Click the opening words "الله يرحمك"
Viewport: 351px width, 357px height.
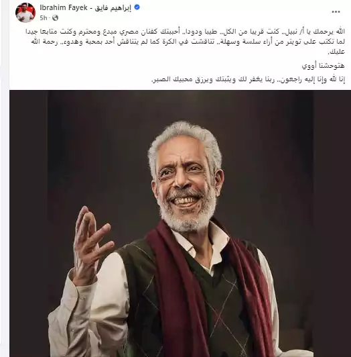pos(328,32)
